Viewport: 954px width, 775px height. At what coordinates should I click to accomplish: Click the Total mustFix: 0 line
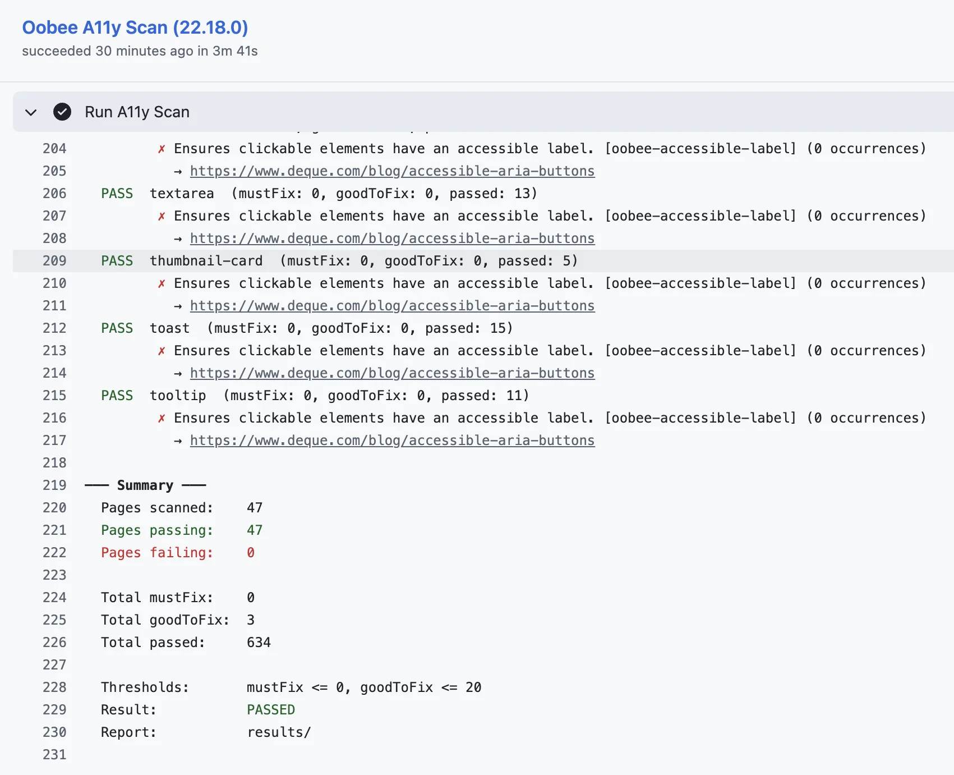[178, 598]
